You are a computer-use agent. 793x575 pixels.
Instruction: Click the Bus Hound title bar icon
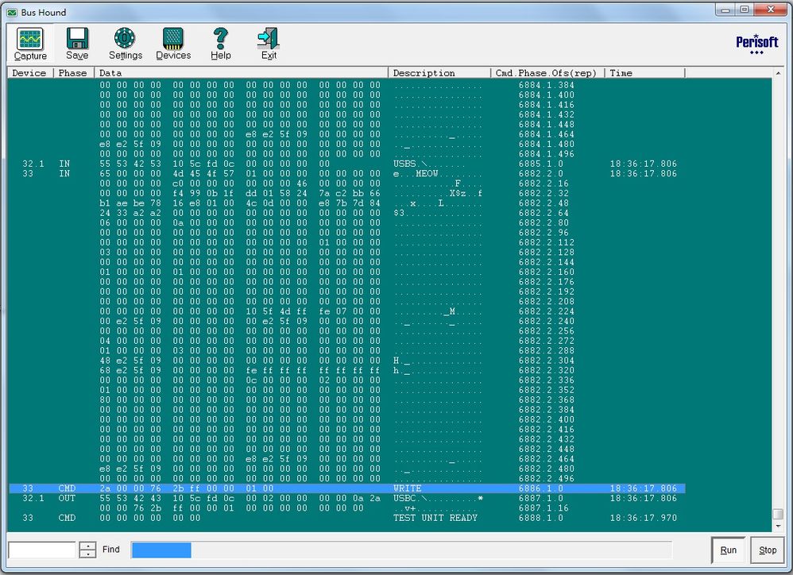point(12,12)
